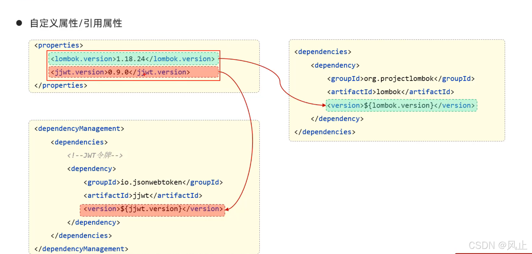Click the groupId org.projectlombok line
The image size is (532, 254).
[401, 79]
